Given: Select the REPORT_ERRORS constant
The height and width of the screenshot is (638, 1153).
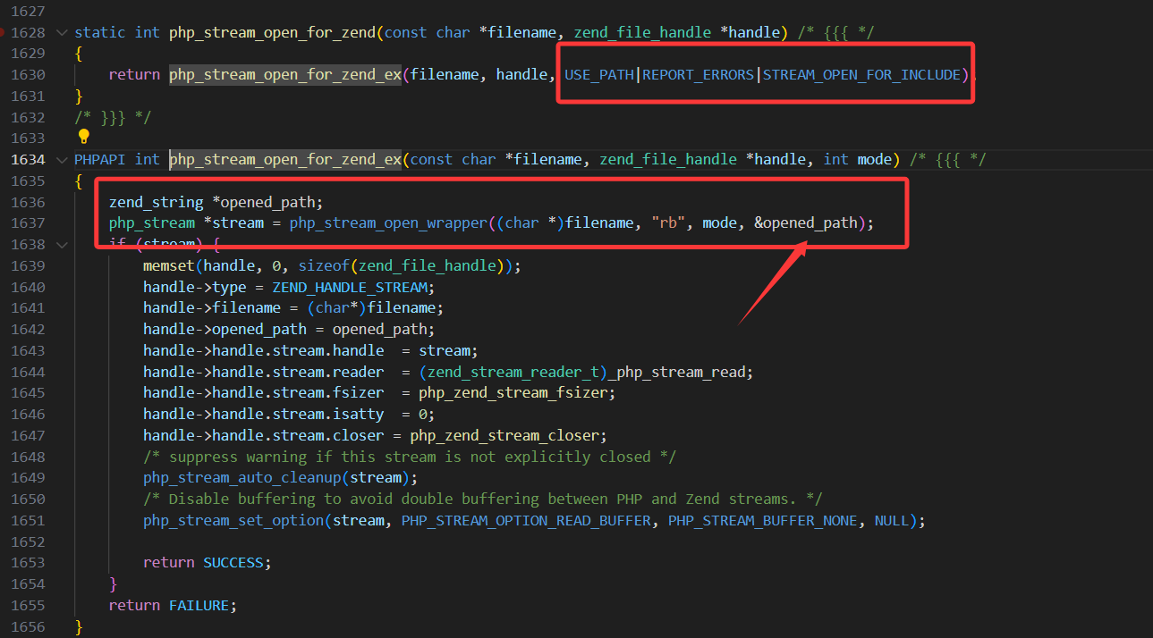Looking at the screenshot, I should point(698,75).
